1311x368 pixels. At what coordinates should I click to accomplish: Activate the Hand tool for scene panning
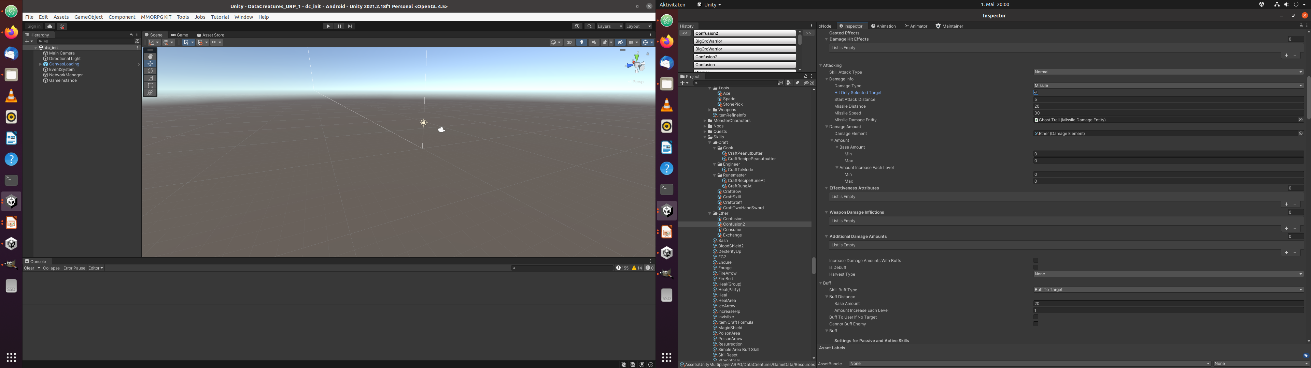[x=150, y=57]
